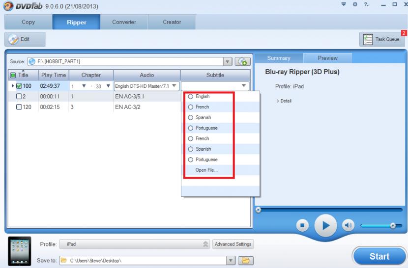Open the Subtitle dropdown for title 100
Image resolution: width=408 pixels, height=268 pixels.
pos(244,86)
